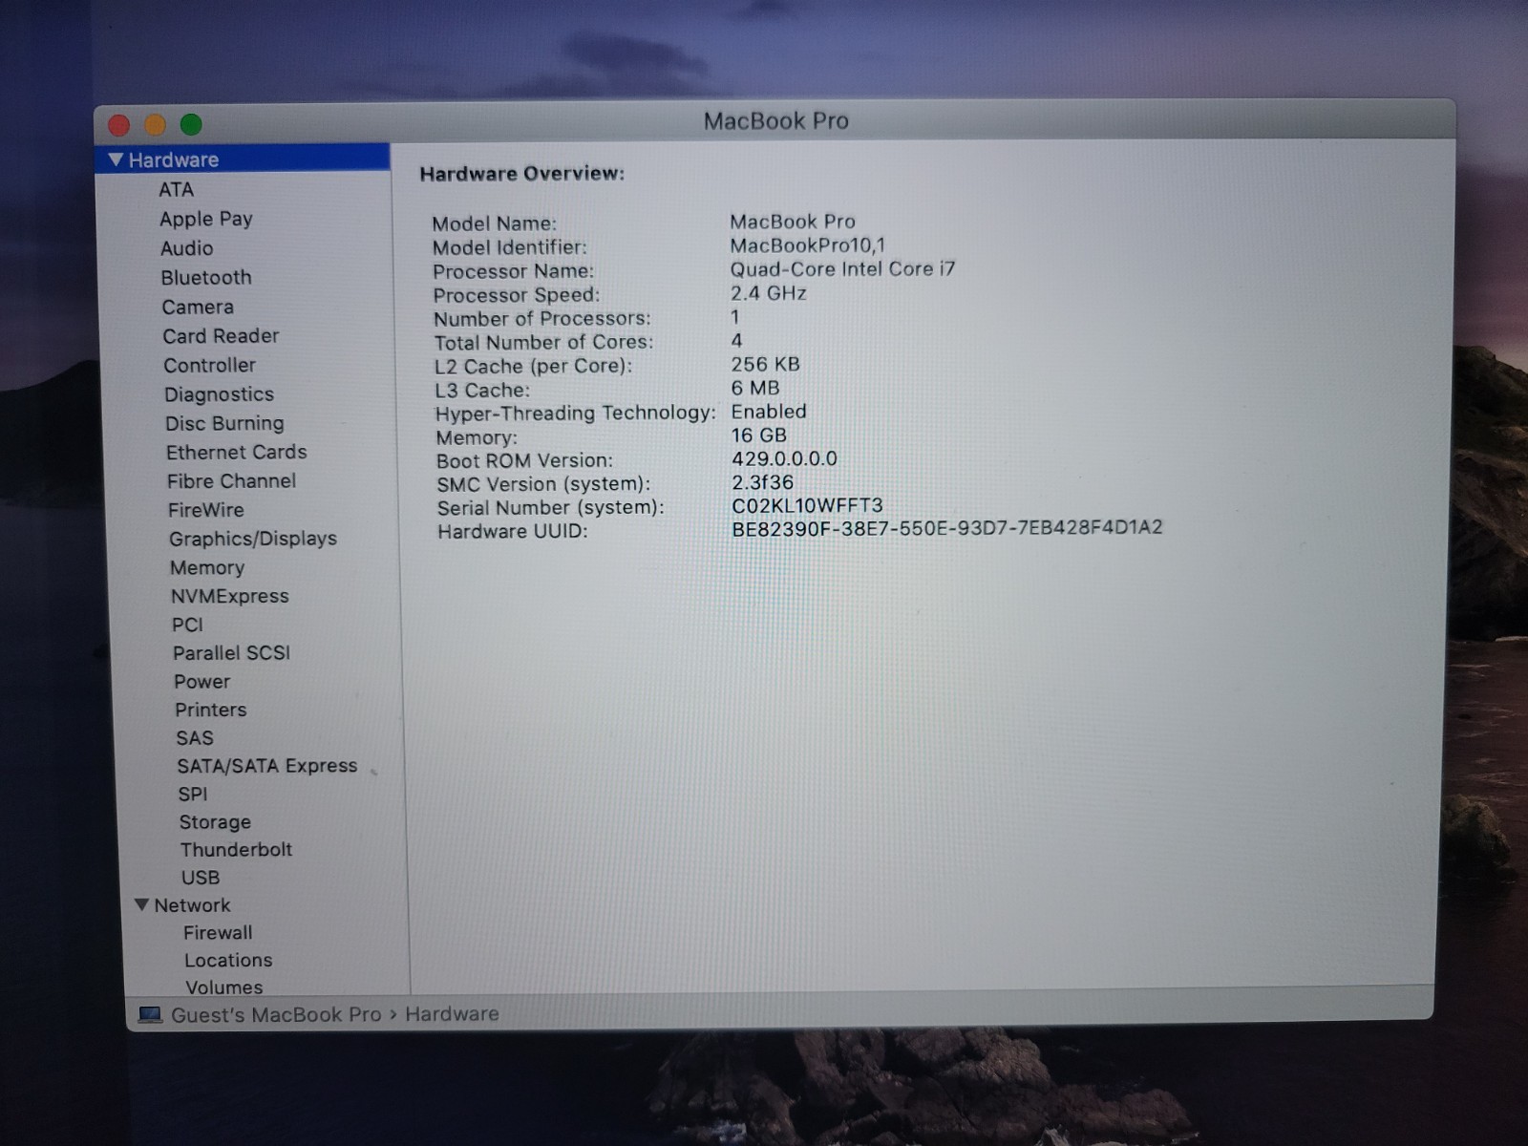Select Thunderbolt in the sidebar
1528x1146 pixels.
(x=236, y=850)
